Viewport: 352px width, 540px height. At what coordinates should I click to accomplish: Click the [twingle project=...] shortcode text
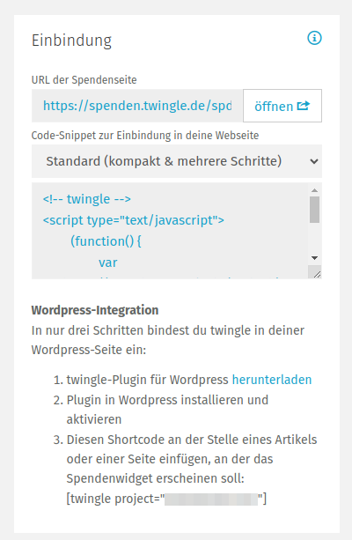point(166,499)
